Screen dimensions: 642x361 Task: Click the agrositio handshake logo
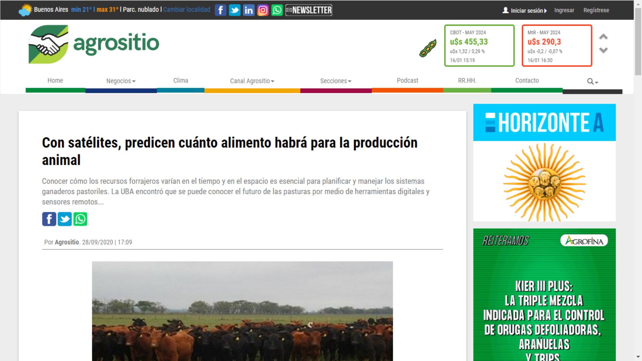pos(48,44)
